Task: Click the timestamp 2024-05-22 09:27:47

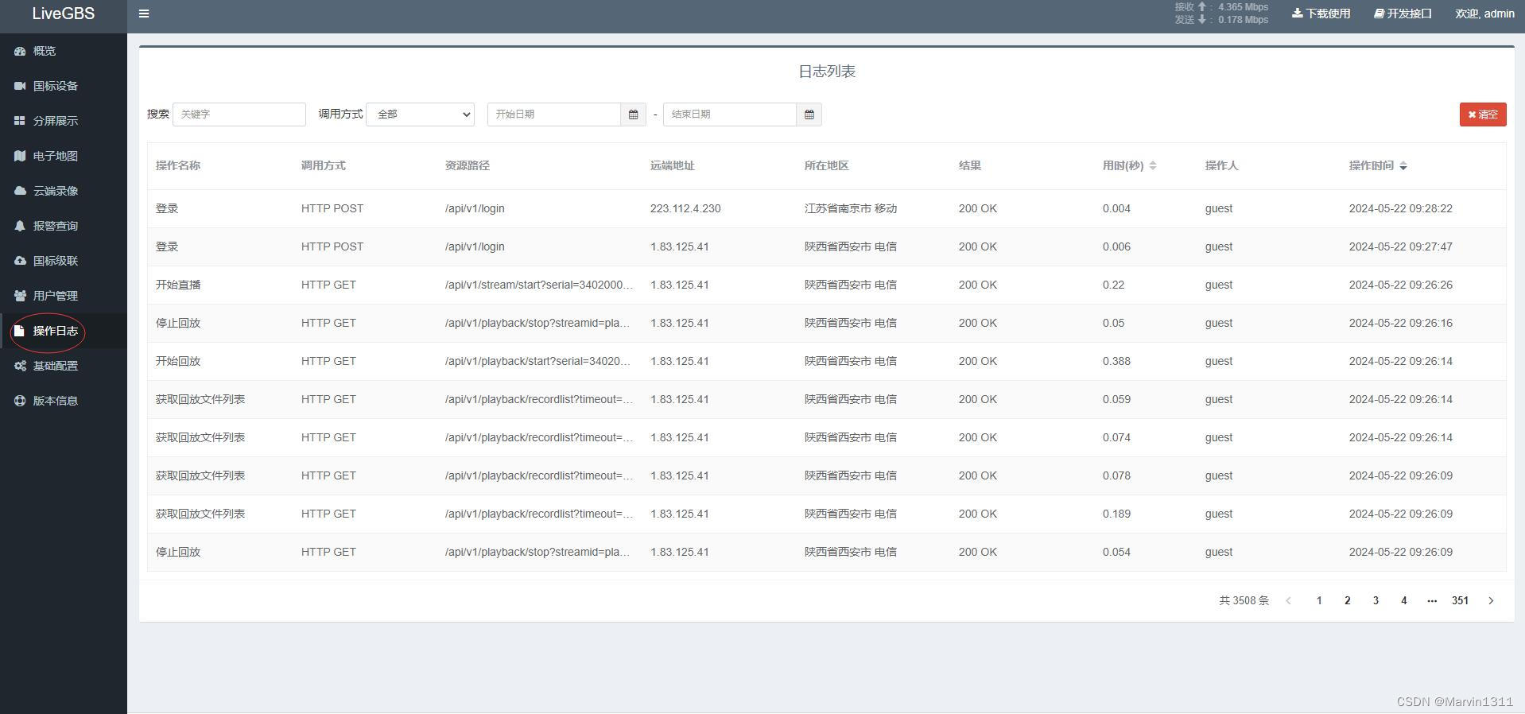Action: (1401, 246)
